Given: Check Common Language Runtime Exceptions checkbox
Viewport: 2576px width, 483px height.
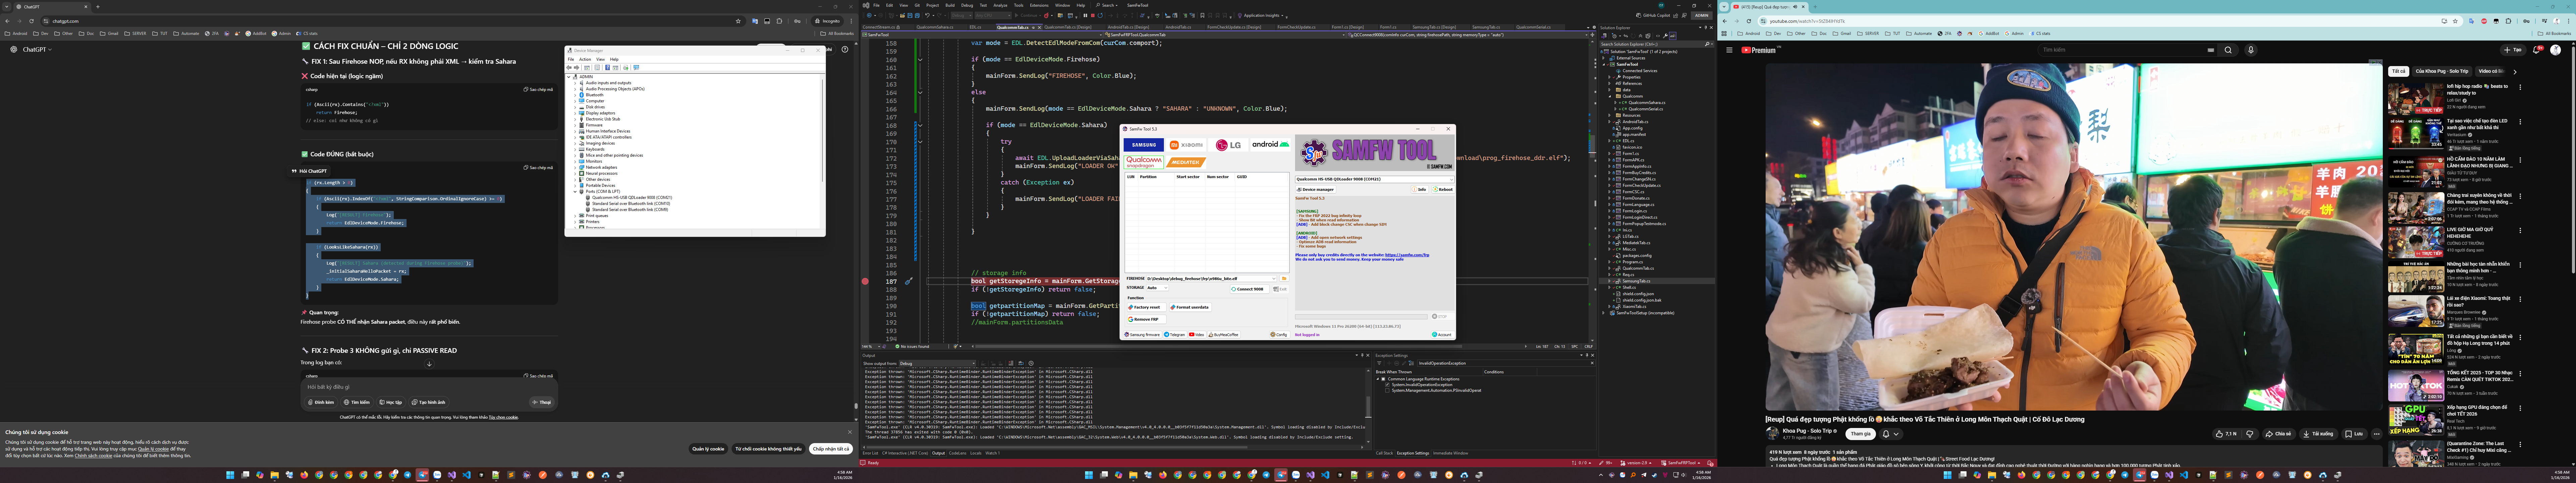Looking at the screenshot, I should click(x=1383, y=379).
